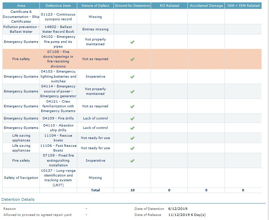Click the green checkmark for Emergency fire pump row
This screenshot has height=220, width=269.
[132, 42]
